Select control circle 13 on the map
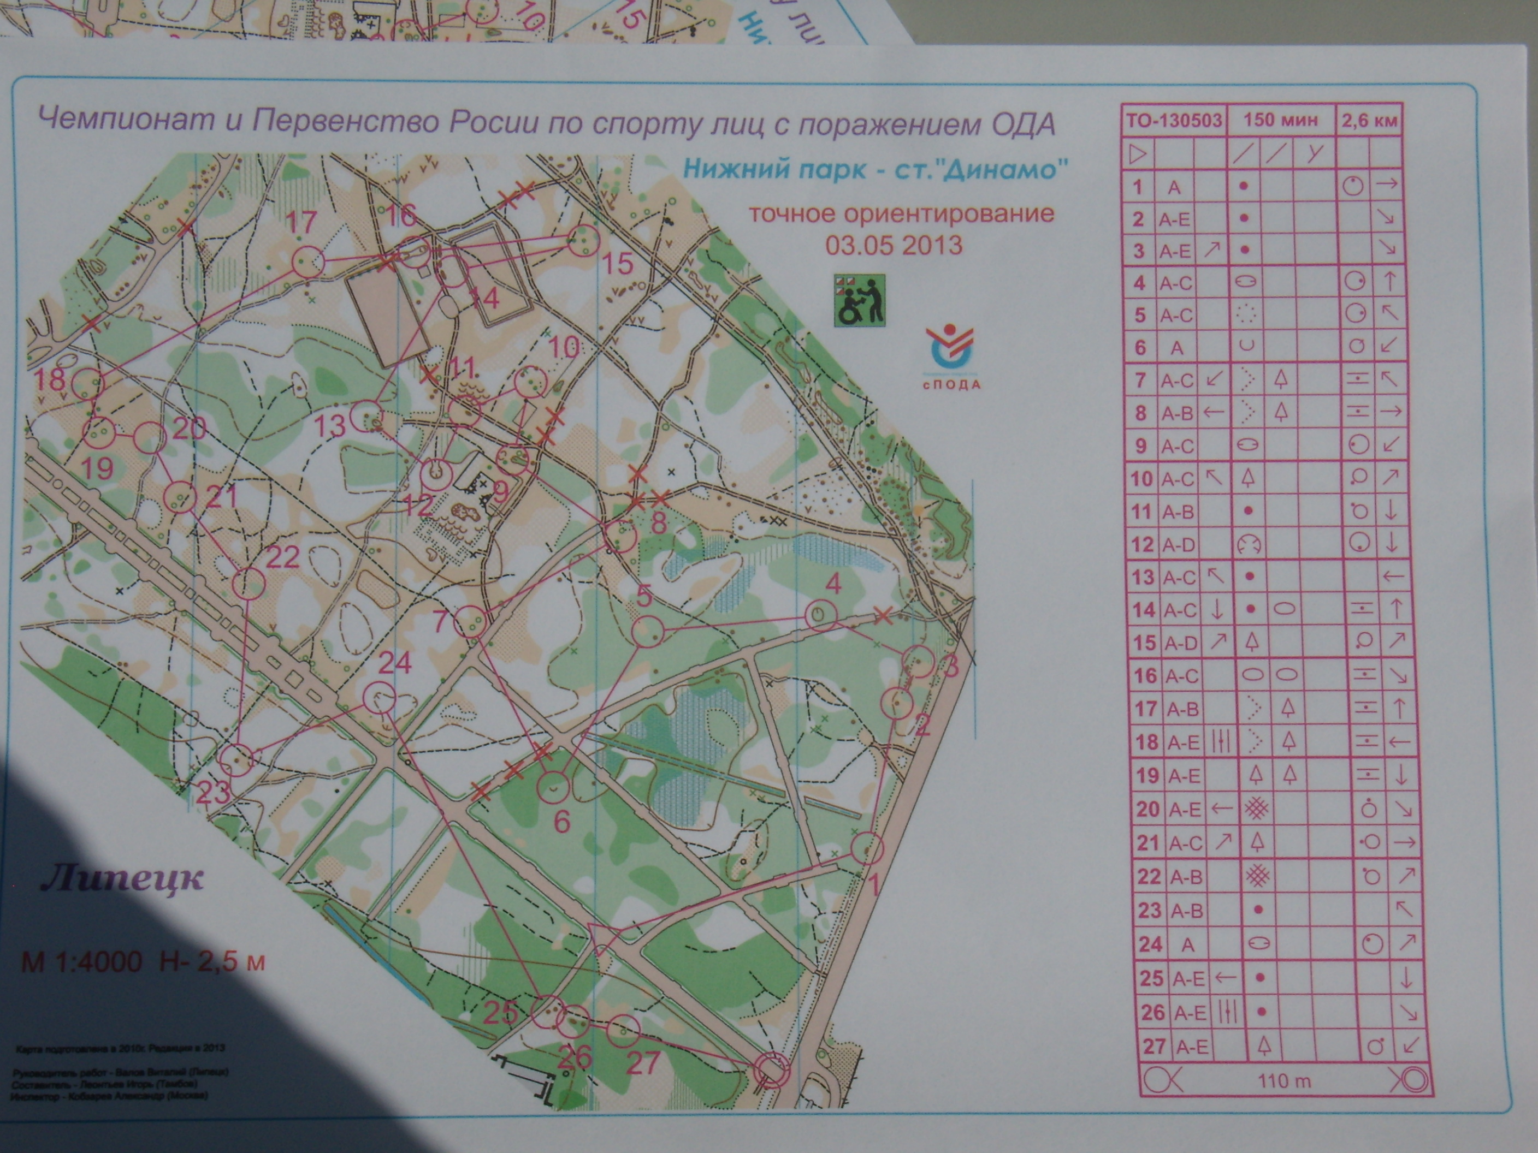Image resolution: width=1538 pixels, height=1153 pixels. coord(366,417)
